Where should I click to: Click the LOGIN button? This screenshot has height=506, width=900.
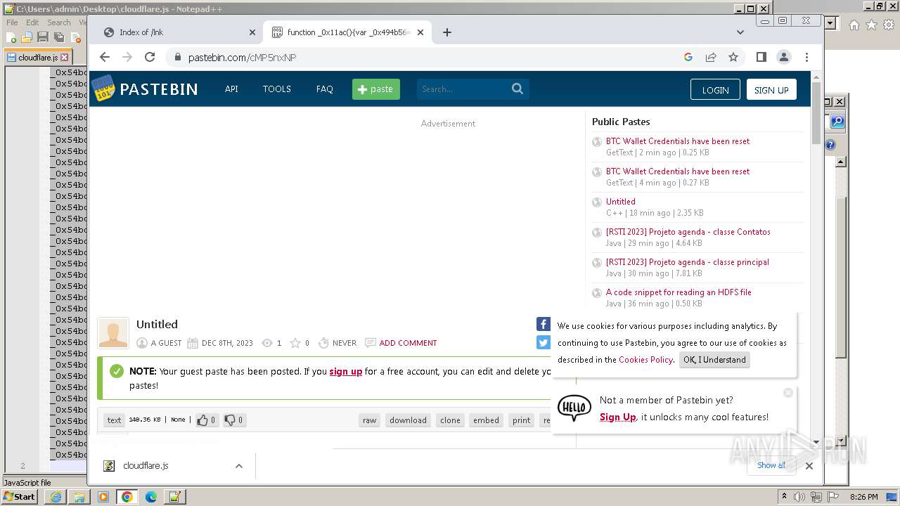coord(715,89)
